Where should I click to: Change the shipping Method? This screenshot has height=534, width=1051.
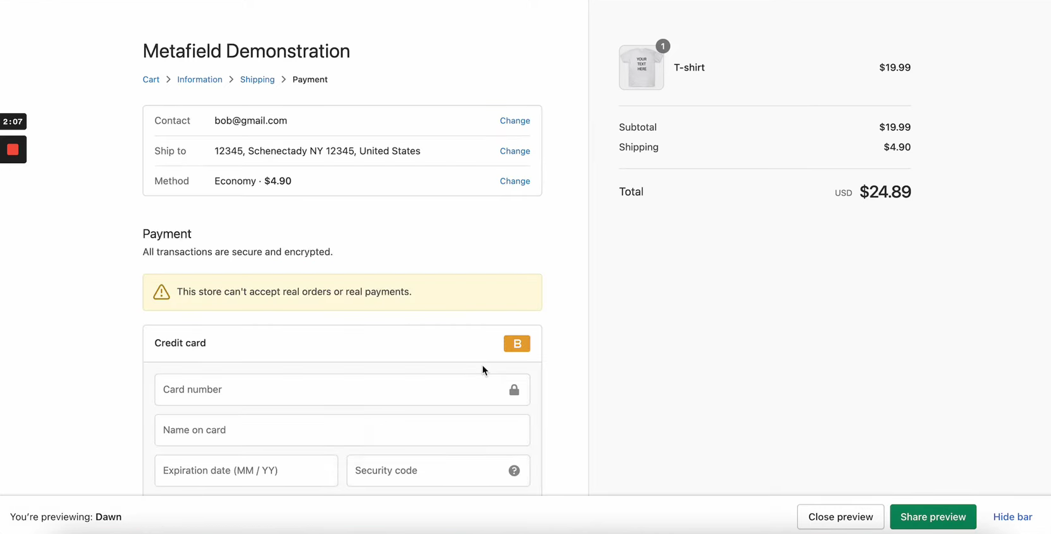coord(515,181)
